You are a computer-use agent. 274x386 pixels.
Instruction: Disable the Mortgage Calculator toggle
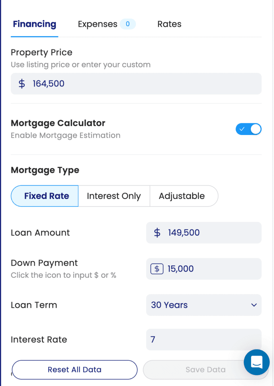point(248,129)
